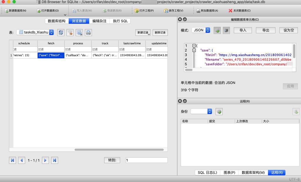The width and height of the screenshot is (301, 182).
Task: Collapse "save" fold marker on line 2
Action: (x=194, y=50)
